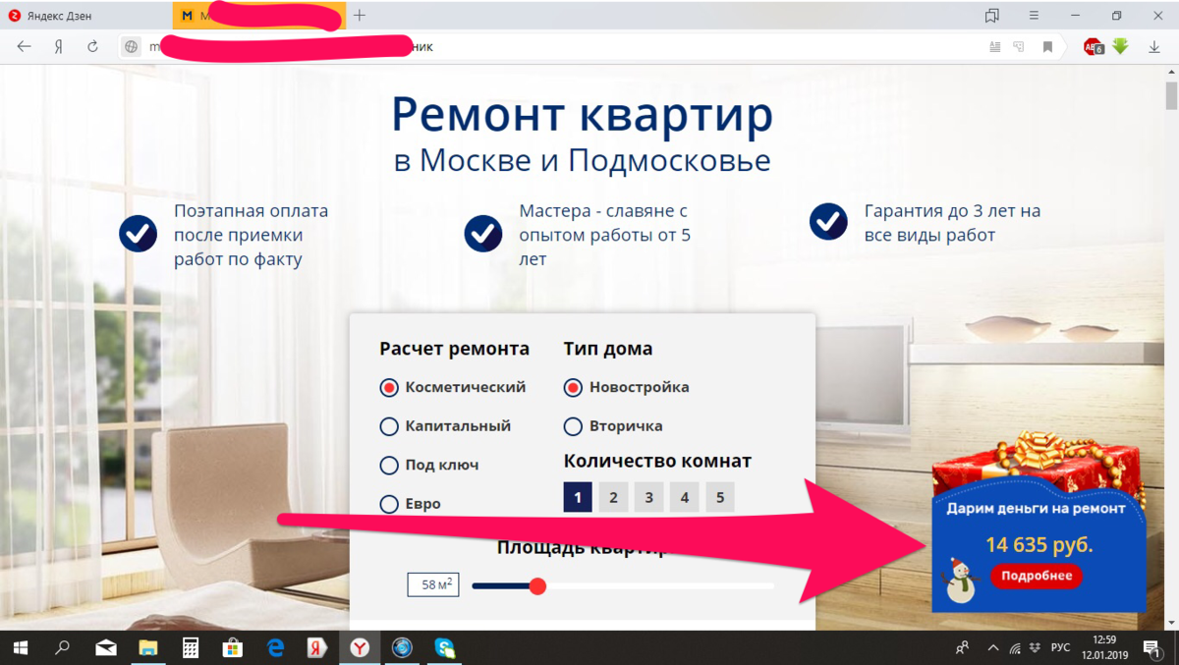Launch Microsoft Edge from taskbar
This screenshot has height=665, width=1179.
[x=276, y=648]
